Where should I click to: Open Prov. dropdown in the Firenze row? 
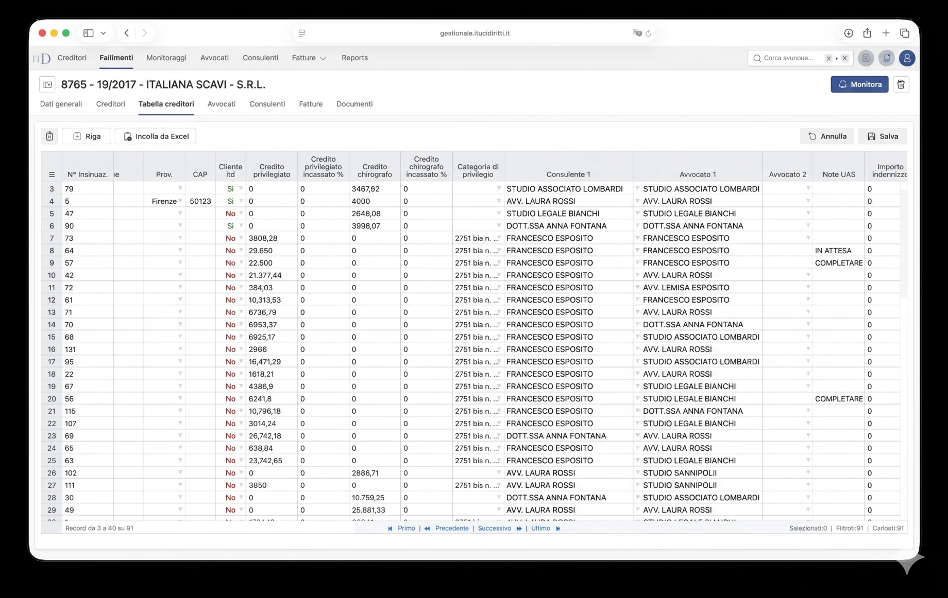(180, 201)
